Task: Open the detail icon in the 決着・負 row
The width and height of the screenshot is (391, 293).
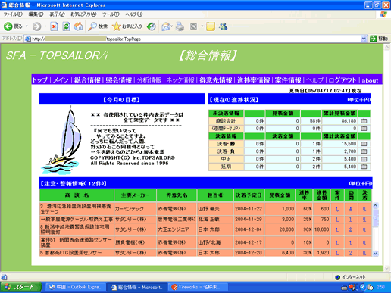Action: [364, 151]
